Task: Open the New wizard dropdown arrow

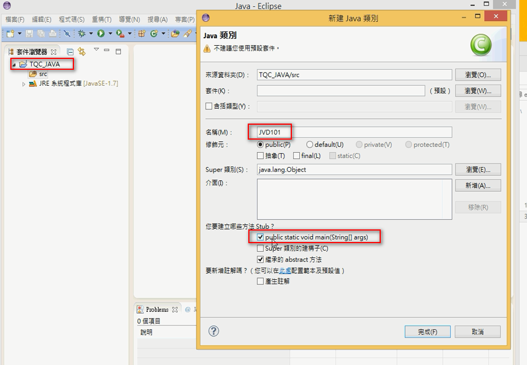Action: [19, 34]
